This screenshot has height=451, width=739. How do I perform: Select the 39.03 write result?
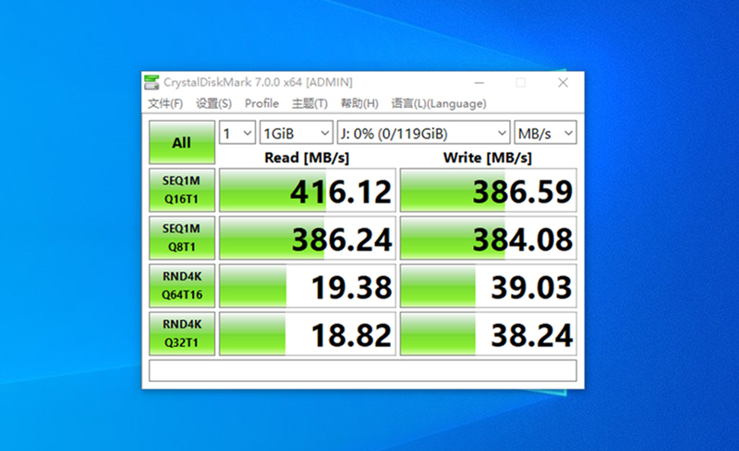pos(489,286)
